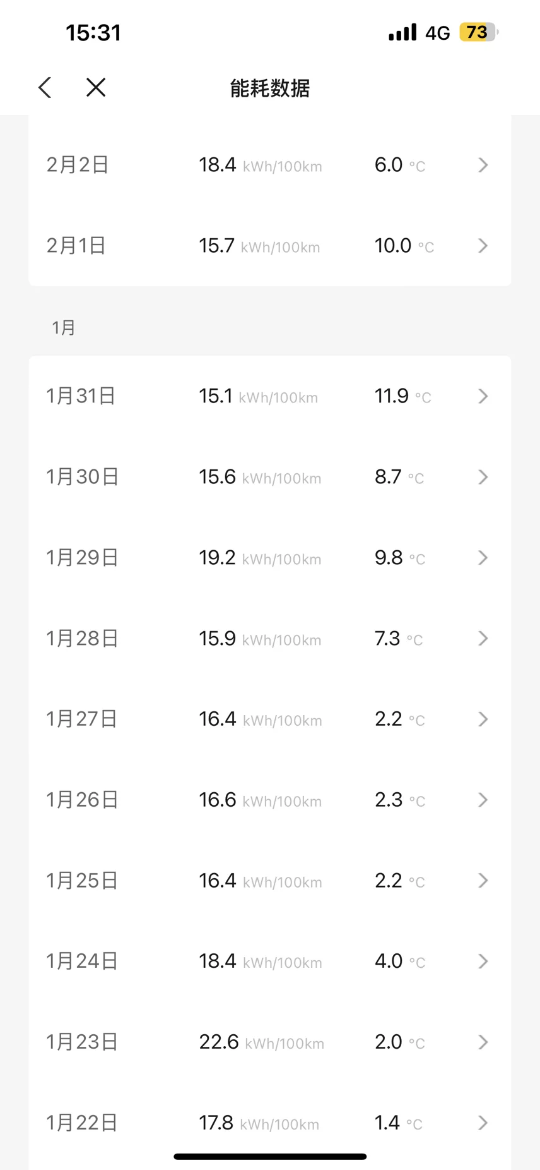Expand the 1月31日 entry chevron

(483, 396)
